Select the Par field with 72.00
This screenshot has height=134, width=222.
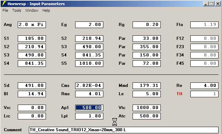click(x=146, y=63)
